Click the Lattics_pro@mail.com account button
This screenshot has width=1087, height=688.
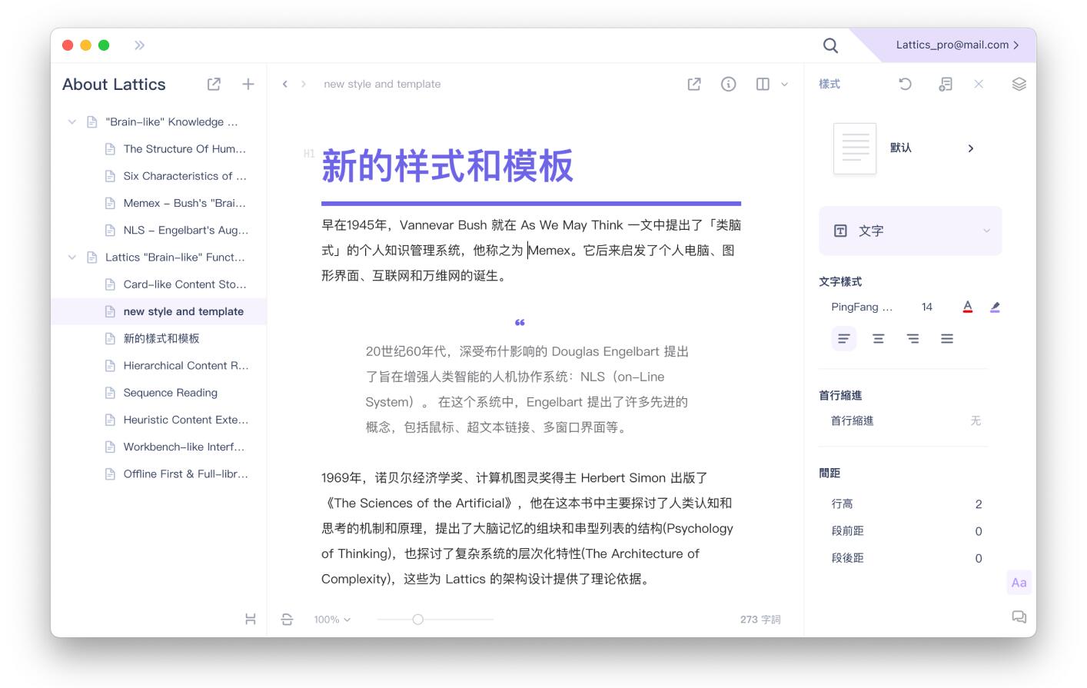point(957,45)
